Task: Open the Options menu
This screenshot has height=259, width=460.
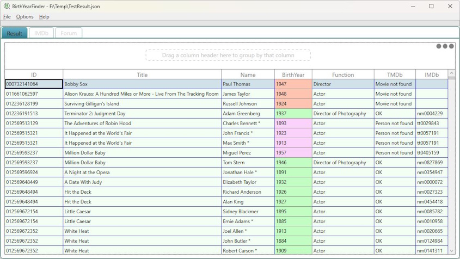Action: click(24, 17)
